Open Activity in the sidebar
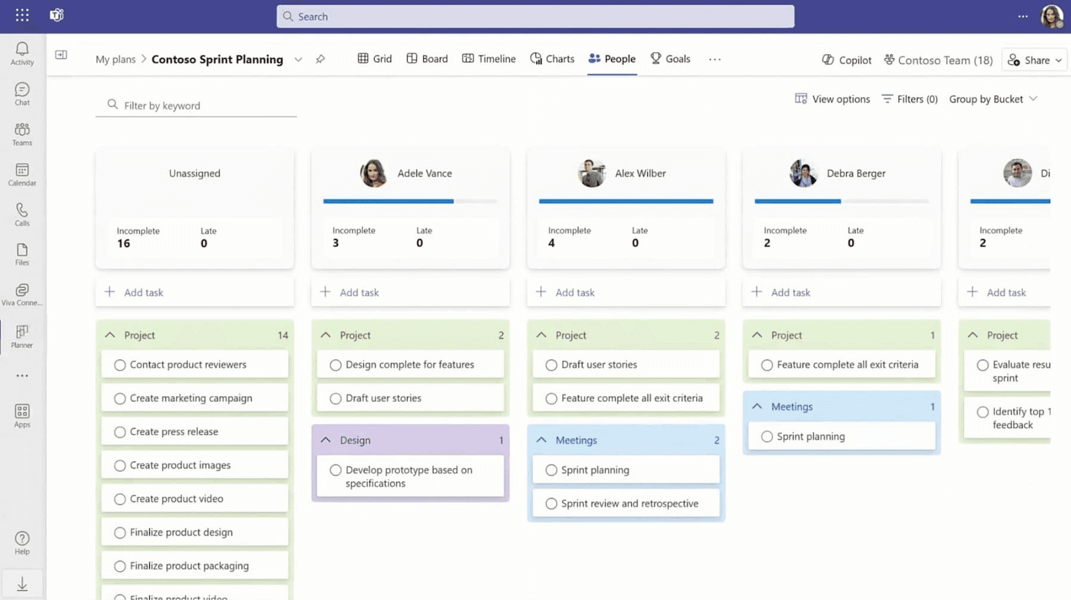Screen dimensions: 1071x600 (x=22, y=54)
